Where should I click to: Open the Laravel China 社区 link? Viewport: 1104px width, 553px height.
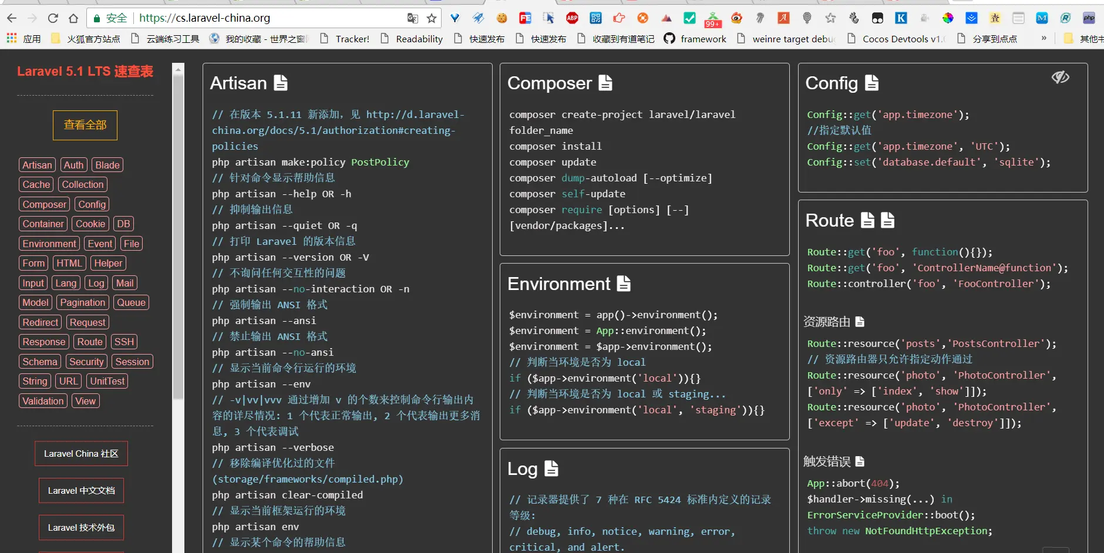[81, 453]
